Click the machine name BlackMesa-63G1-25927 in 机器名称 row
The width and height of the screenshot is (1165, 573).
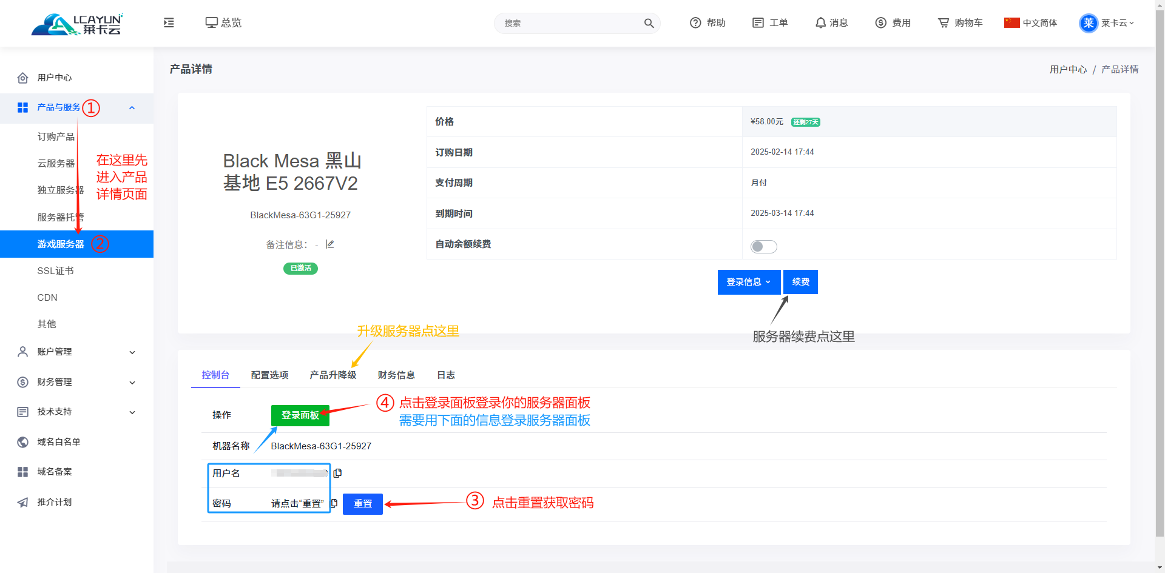[321, 446]
